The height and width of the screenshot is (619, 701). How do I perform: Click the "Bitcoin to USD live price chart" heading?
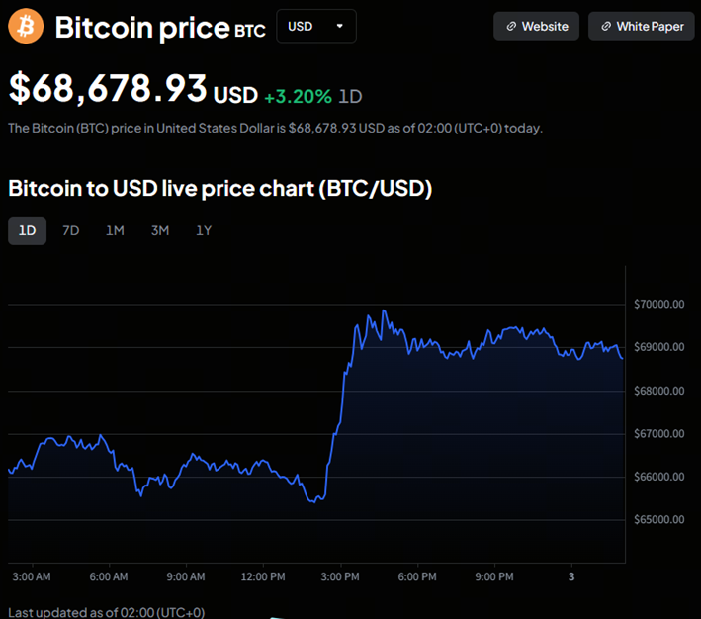219,188
